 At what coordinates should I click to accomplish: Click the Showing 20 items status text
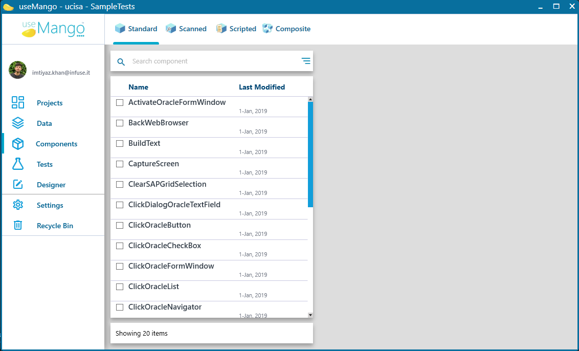click(x=142, y=333)
